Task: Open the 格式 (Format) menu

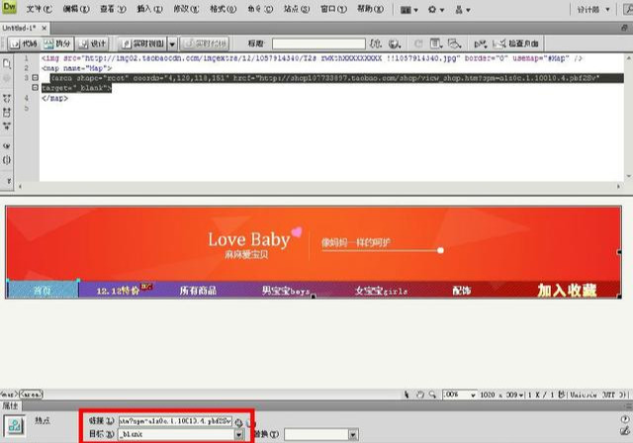Action: point(223,9)
